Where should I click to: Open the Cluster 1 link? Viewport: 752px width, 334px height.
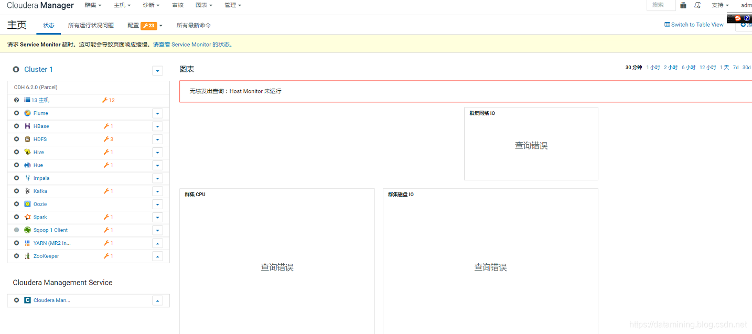[x=38, y=69]
